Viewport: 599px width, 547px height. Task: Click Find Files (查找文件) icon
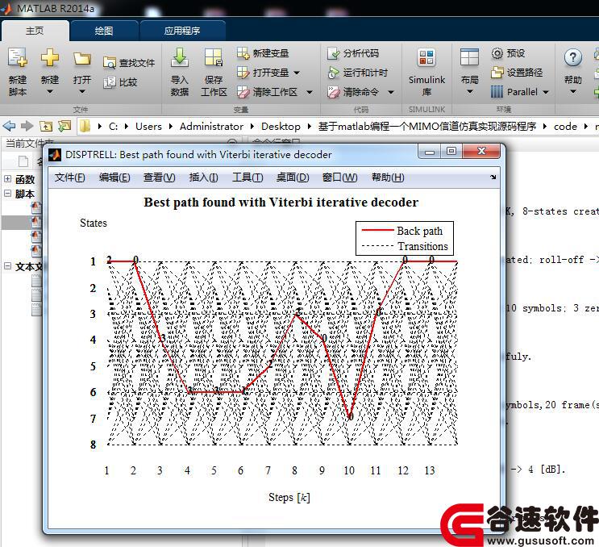pyautogui.click(x=110, y=63)
